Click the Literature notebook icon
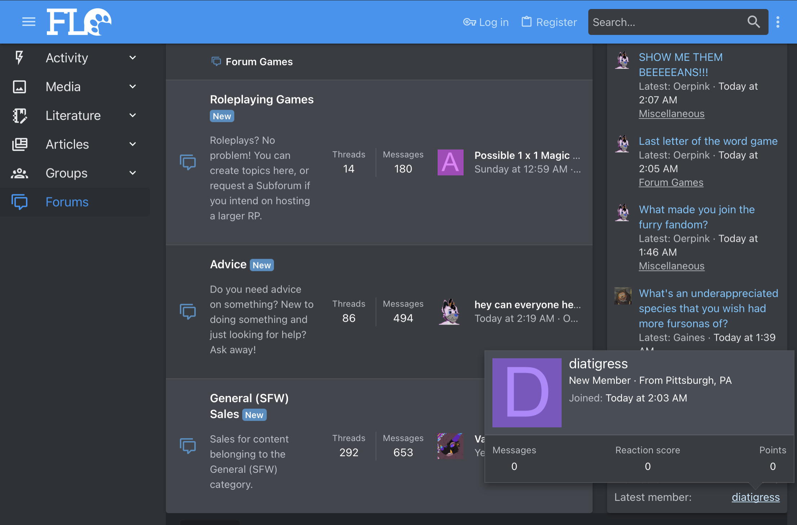797x525 pixels. click(19, 116)
